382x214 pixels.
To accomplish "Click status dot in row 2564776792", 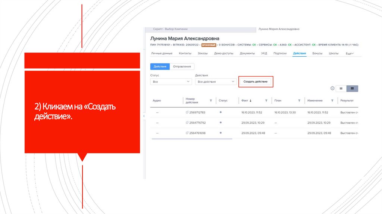I will coord(220,122).
